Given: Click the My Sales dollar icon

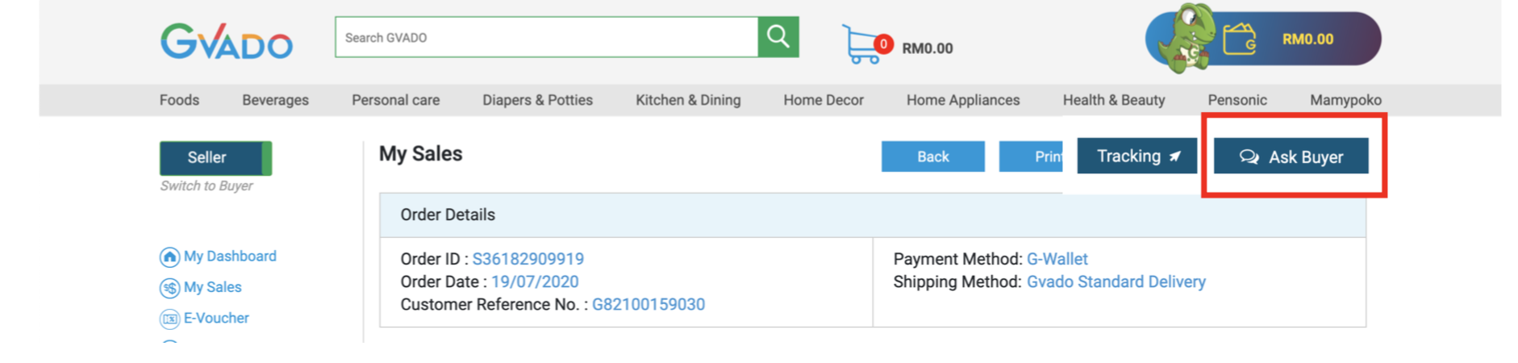Looking at the screenshot, I should point(169,288).
